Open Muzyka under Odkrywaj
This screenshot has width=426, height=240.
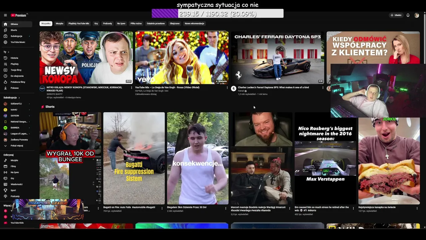17,160
